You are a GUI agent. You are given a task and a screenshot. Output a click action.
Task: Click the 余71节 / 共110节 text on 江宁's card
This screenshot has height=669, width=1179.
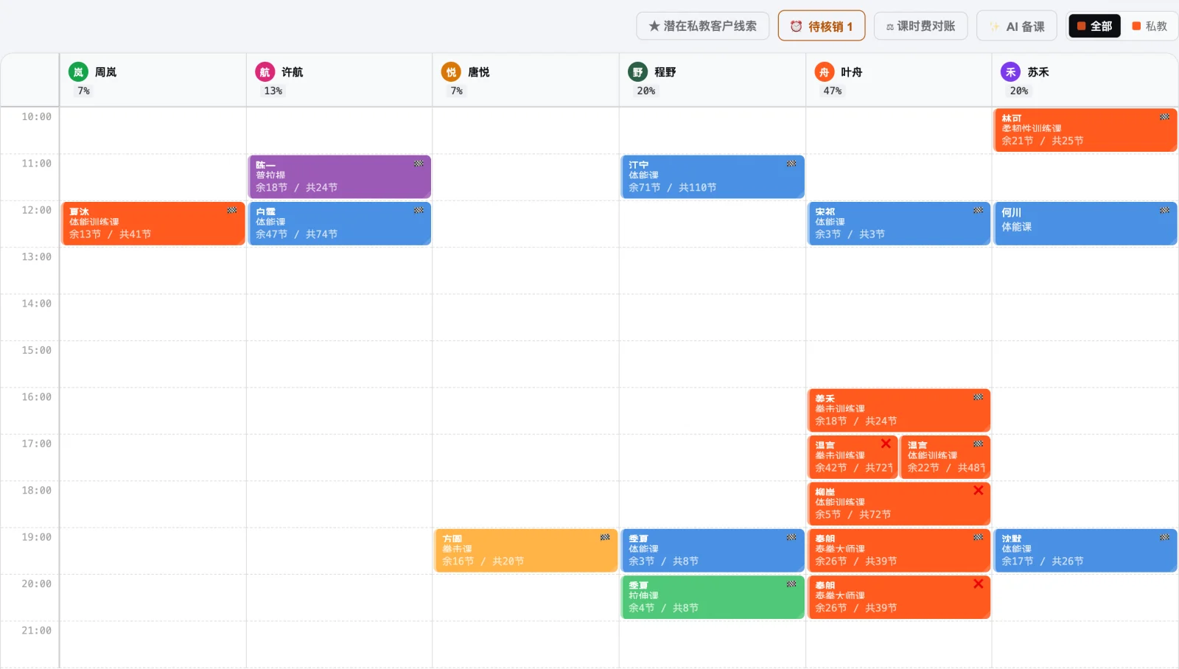[673, 188]
